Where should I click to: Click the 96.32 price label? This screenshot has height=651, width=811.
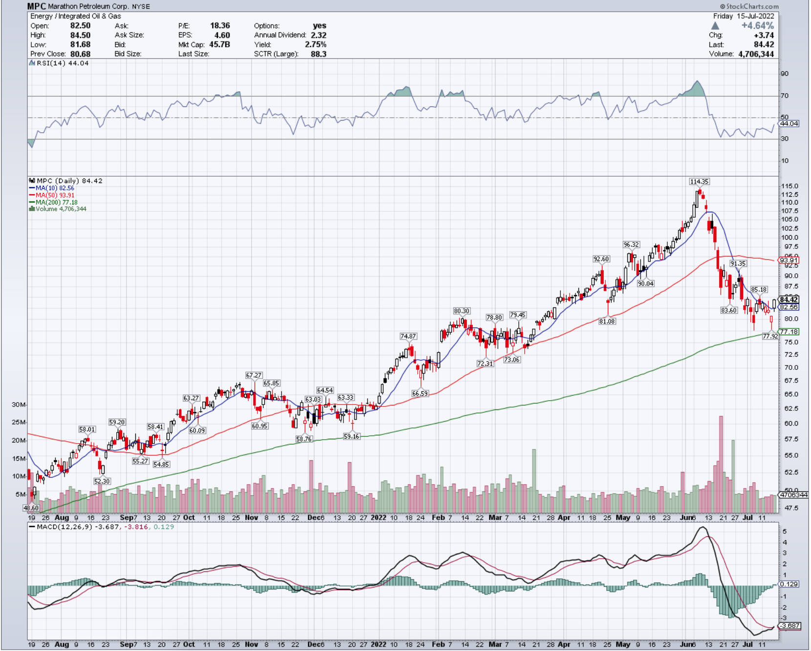coord(631,244)
